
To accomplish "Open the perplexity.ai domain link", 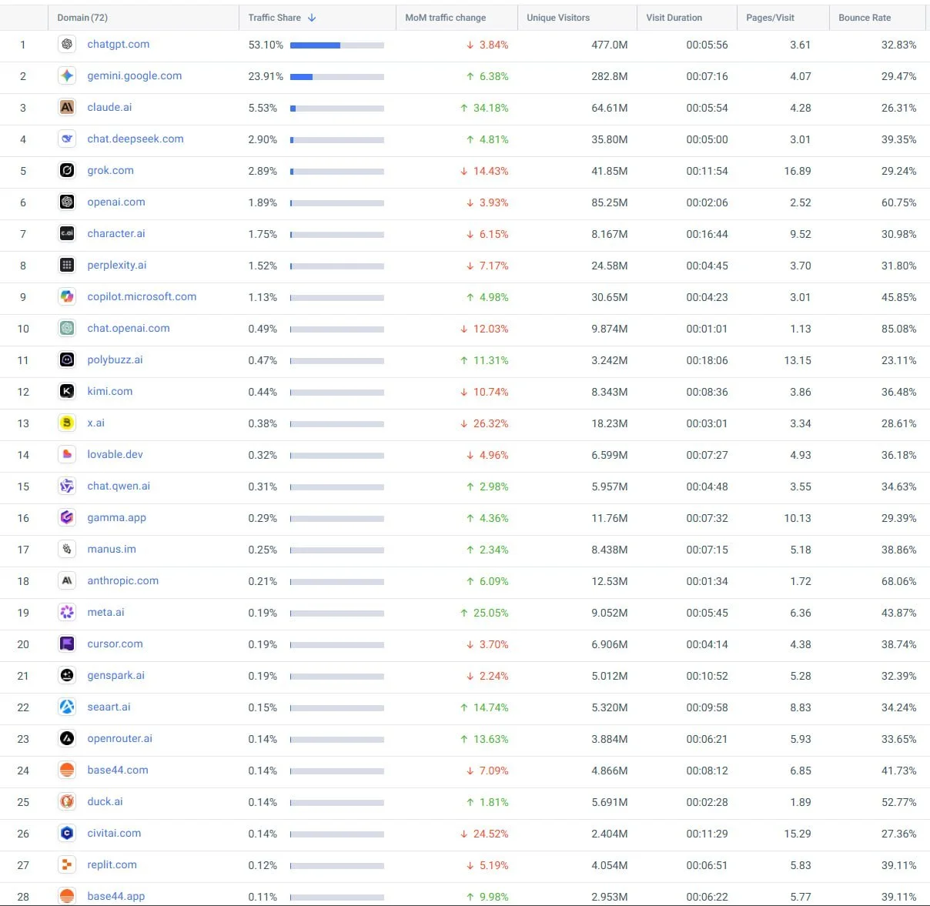I will pyautogui.click(x=117, y=266).
